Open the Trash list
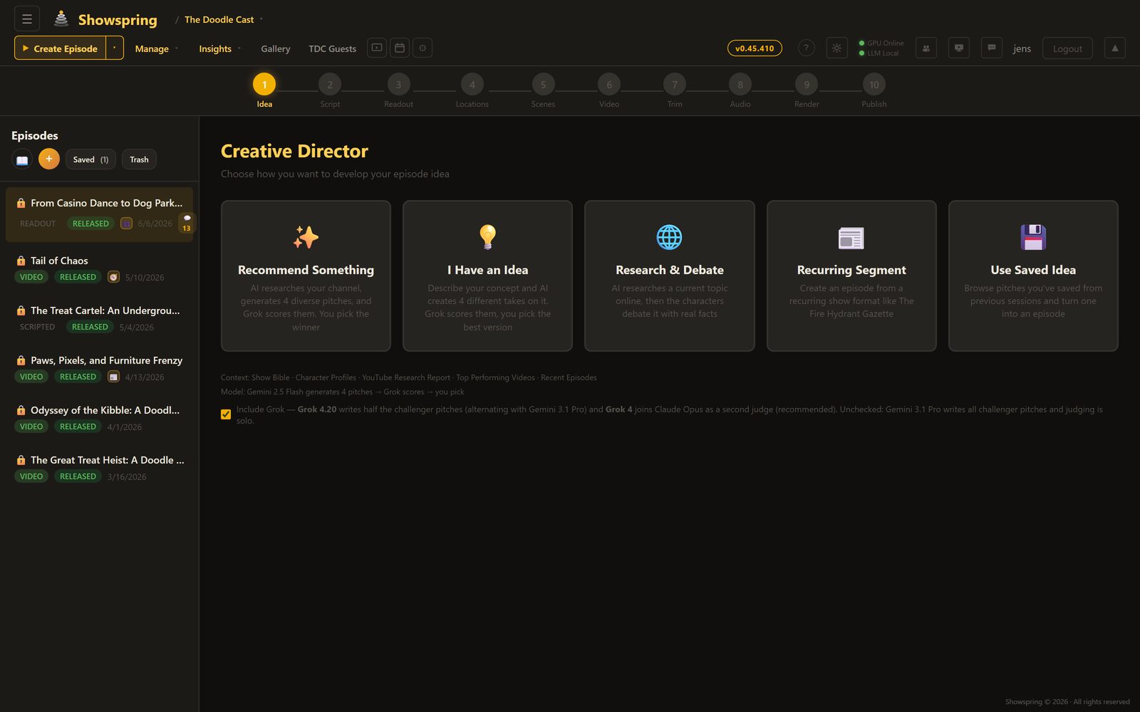1140x712 pixels. [x=139, y=159]
